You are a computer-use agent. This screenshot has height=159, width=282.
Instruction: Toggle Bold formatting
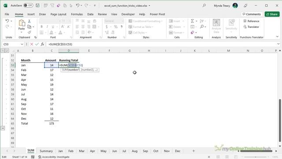click(41, 26)
